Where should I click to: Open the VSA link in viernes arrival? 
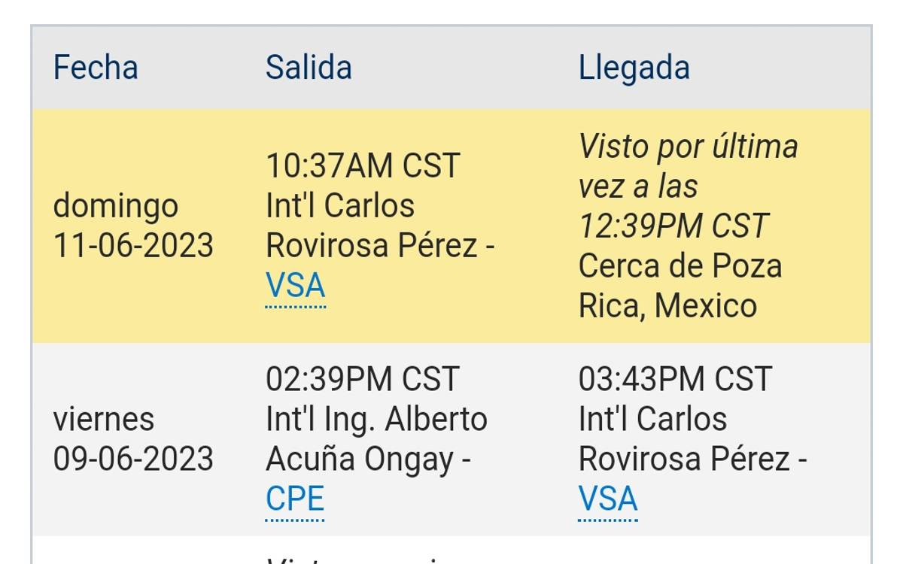608,499
